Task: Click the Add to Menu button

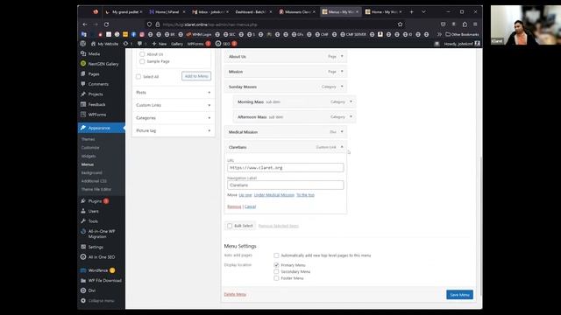Action: coord(196,76)
